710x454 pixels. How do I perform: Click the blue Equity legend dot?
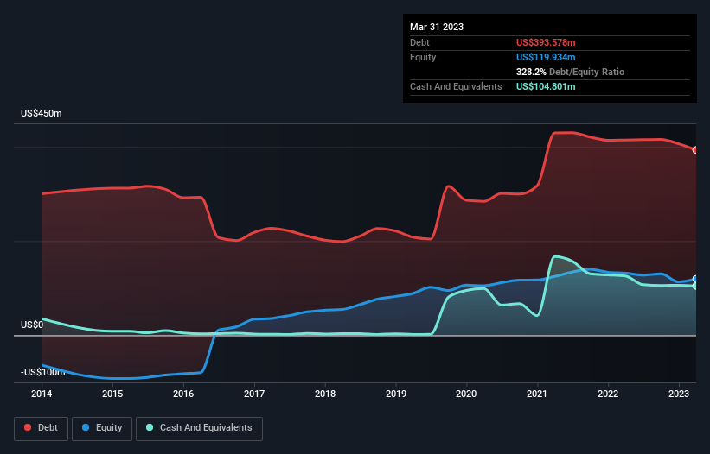[86, 427]
